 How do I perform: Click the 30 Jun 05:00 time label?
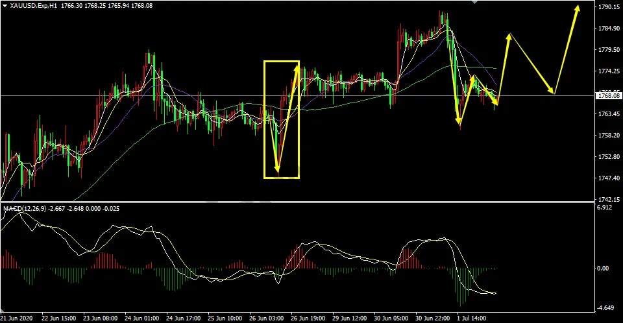coord(391,318)
